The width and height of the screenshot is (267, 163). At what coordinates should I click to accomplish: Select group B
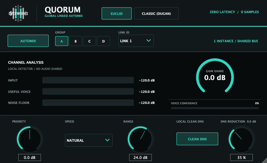point(76,41)
